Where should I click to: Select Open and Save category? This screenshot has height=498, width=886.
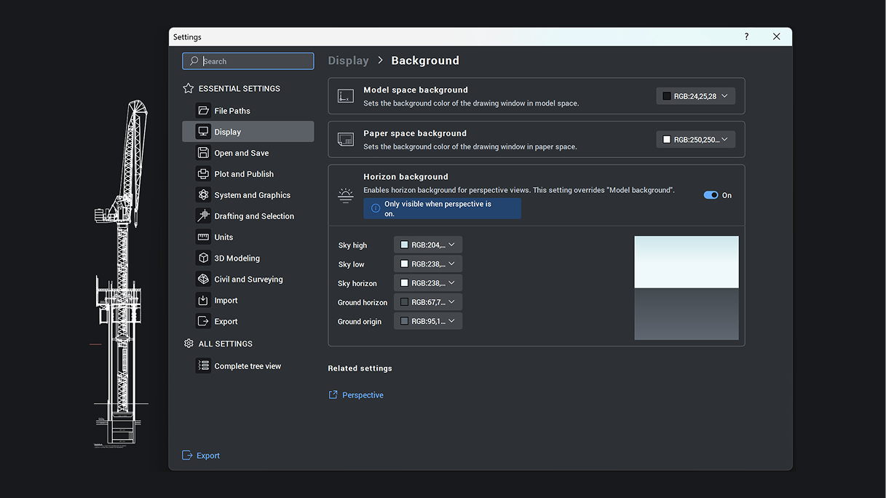pos(248,153)
